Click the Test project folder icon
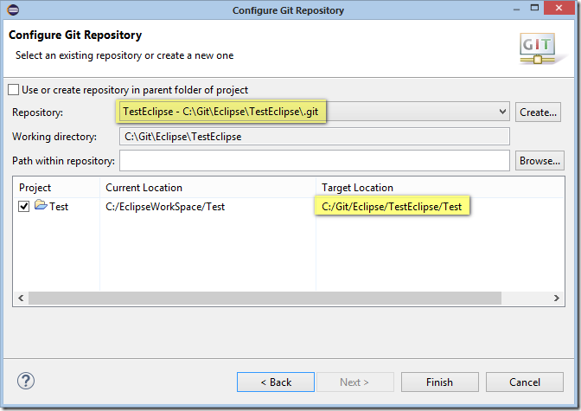The height and width of the screenshot is (411, 581). (41, 205)
